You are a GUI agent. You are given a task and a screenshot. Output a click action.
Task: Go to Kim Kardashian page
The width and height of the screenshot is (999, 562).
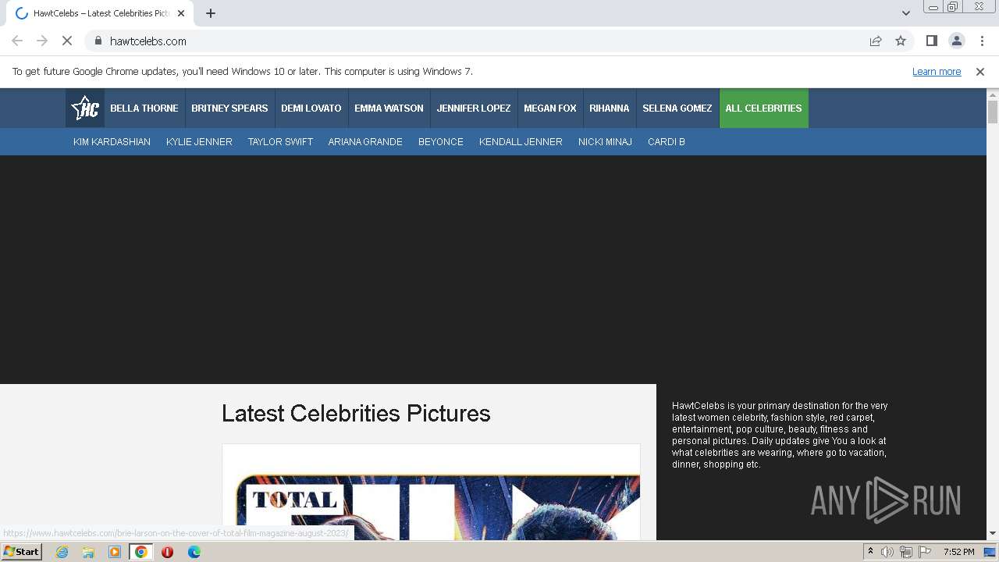(x=112, y=142)
